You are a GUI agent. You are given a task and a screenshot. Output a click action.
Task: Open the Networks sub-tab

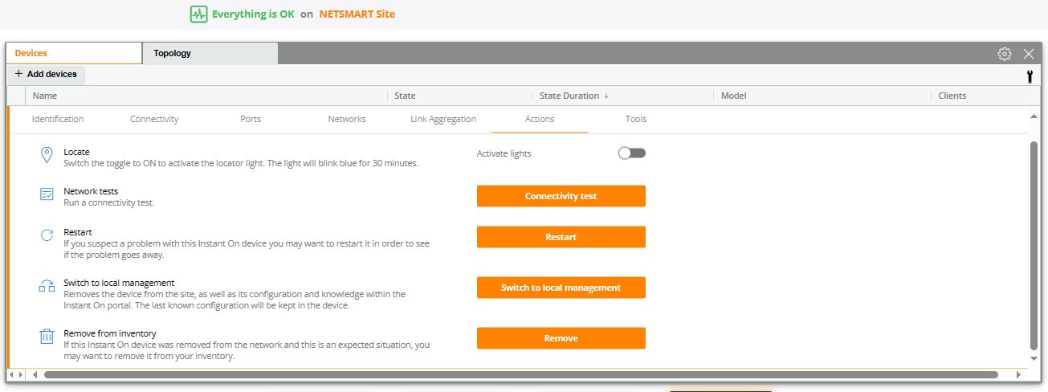click(347, 119)
